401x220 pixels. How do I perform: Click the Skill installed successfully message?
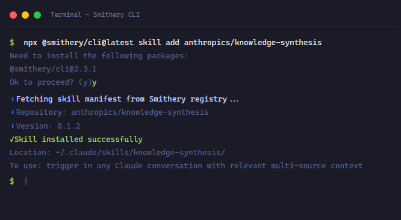click(78, 139)
